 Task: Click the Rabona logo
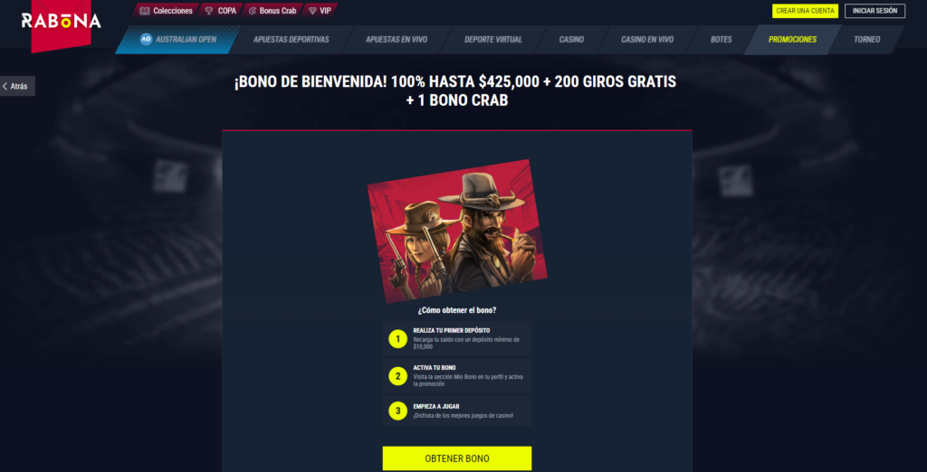tap(61, 22)
